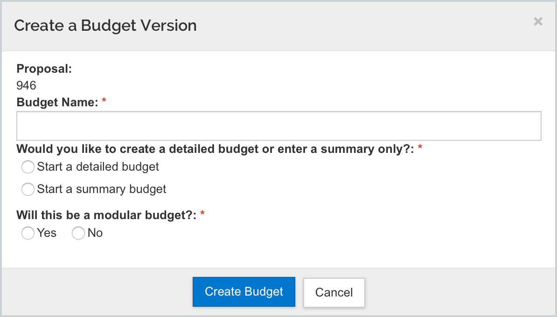The height and width of the screenshot is (317, 557).
Task: Close the Create a Budget Version dialog
Action: point(538,21)
